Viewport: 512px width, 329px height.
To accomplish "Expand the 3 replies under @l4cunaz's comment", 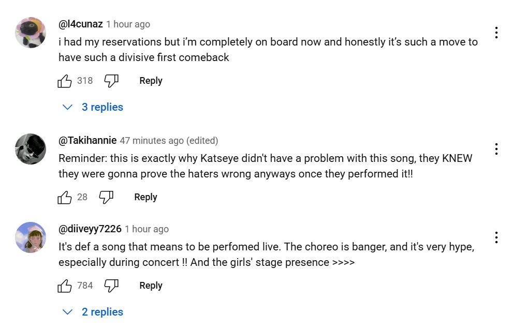I will click(103, 107).
